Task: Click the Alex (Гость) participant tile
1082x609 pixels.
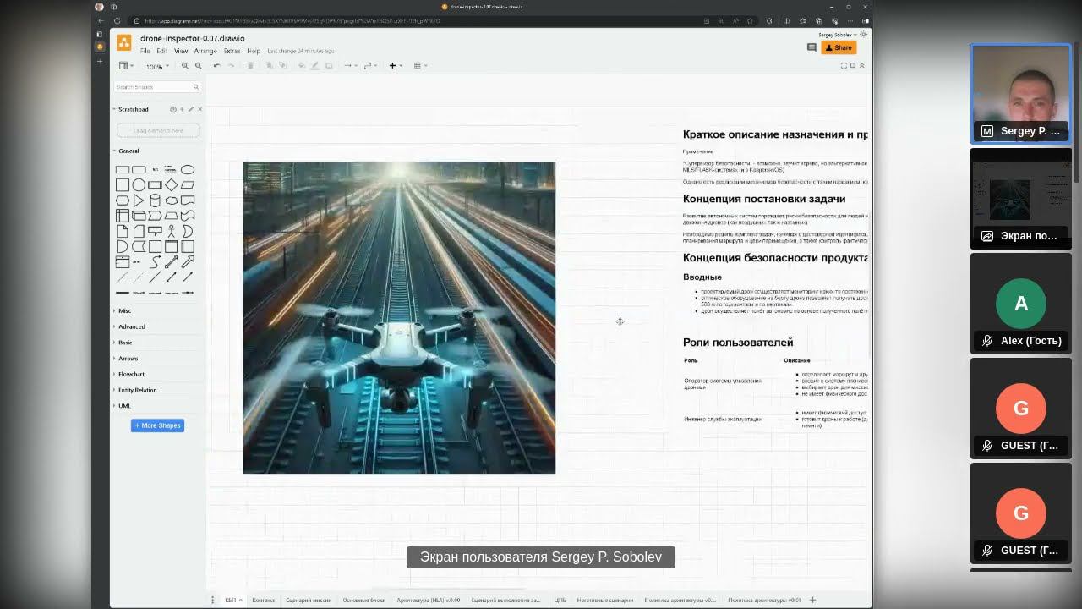Action: (x=1021, y=304)
